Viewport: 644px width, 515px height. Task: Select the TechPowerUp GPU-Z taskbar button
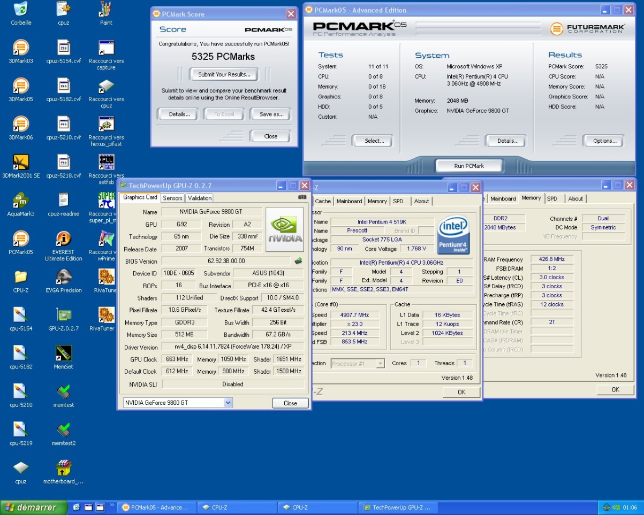[398, 507]
